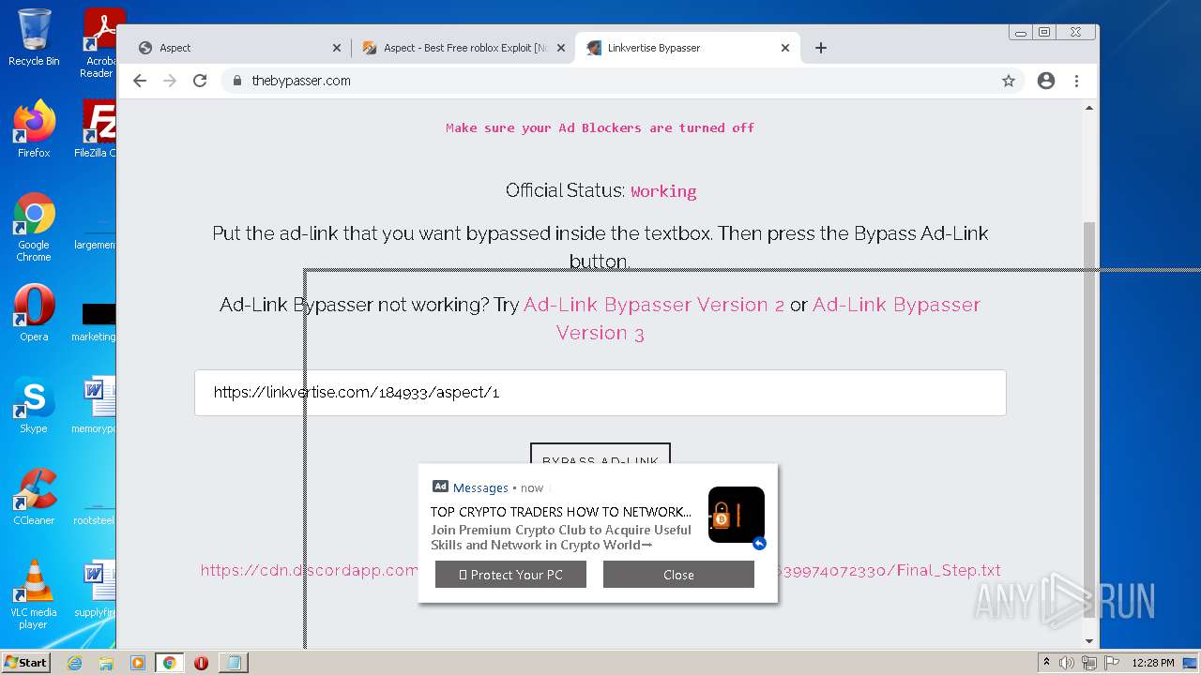Maximize the Chrome window
This screenshot has width=1201, height=675.
[x=1044, y=32]
